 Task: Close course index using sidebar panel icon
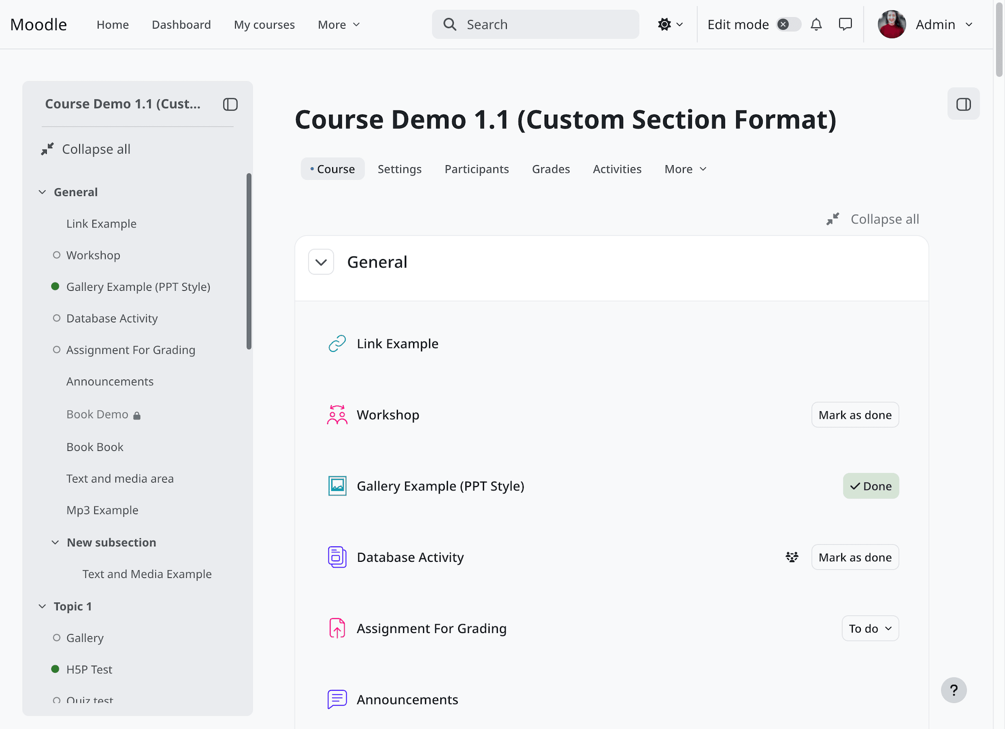coord(230,104)
